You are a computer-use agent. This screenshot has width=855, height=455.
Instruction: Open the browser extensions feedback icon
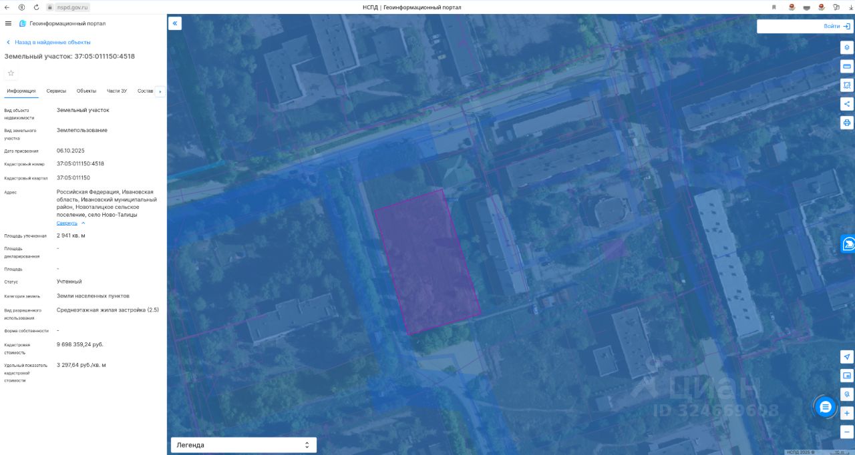coord(836,7)
